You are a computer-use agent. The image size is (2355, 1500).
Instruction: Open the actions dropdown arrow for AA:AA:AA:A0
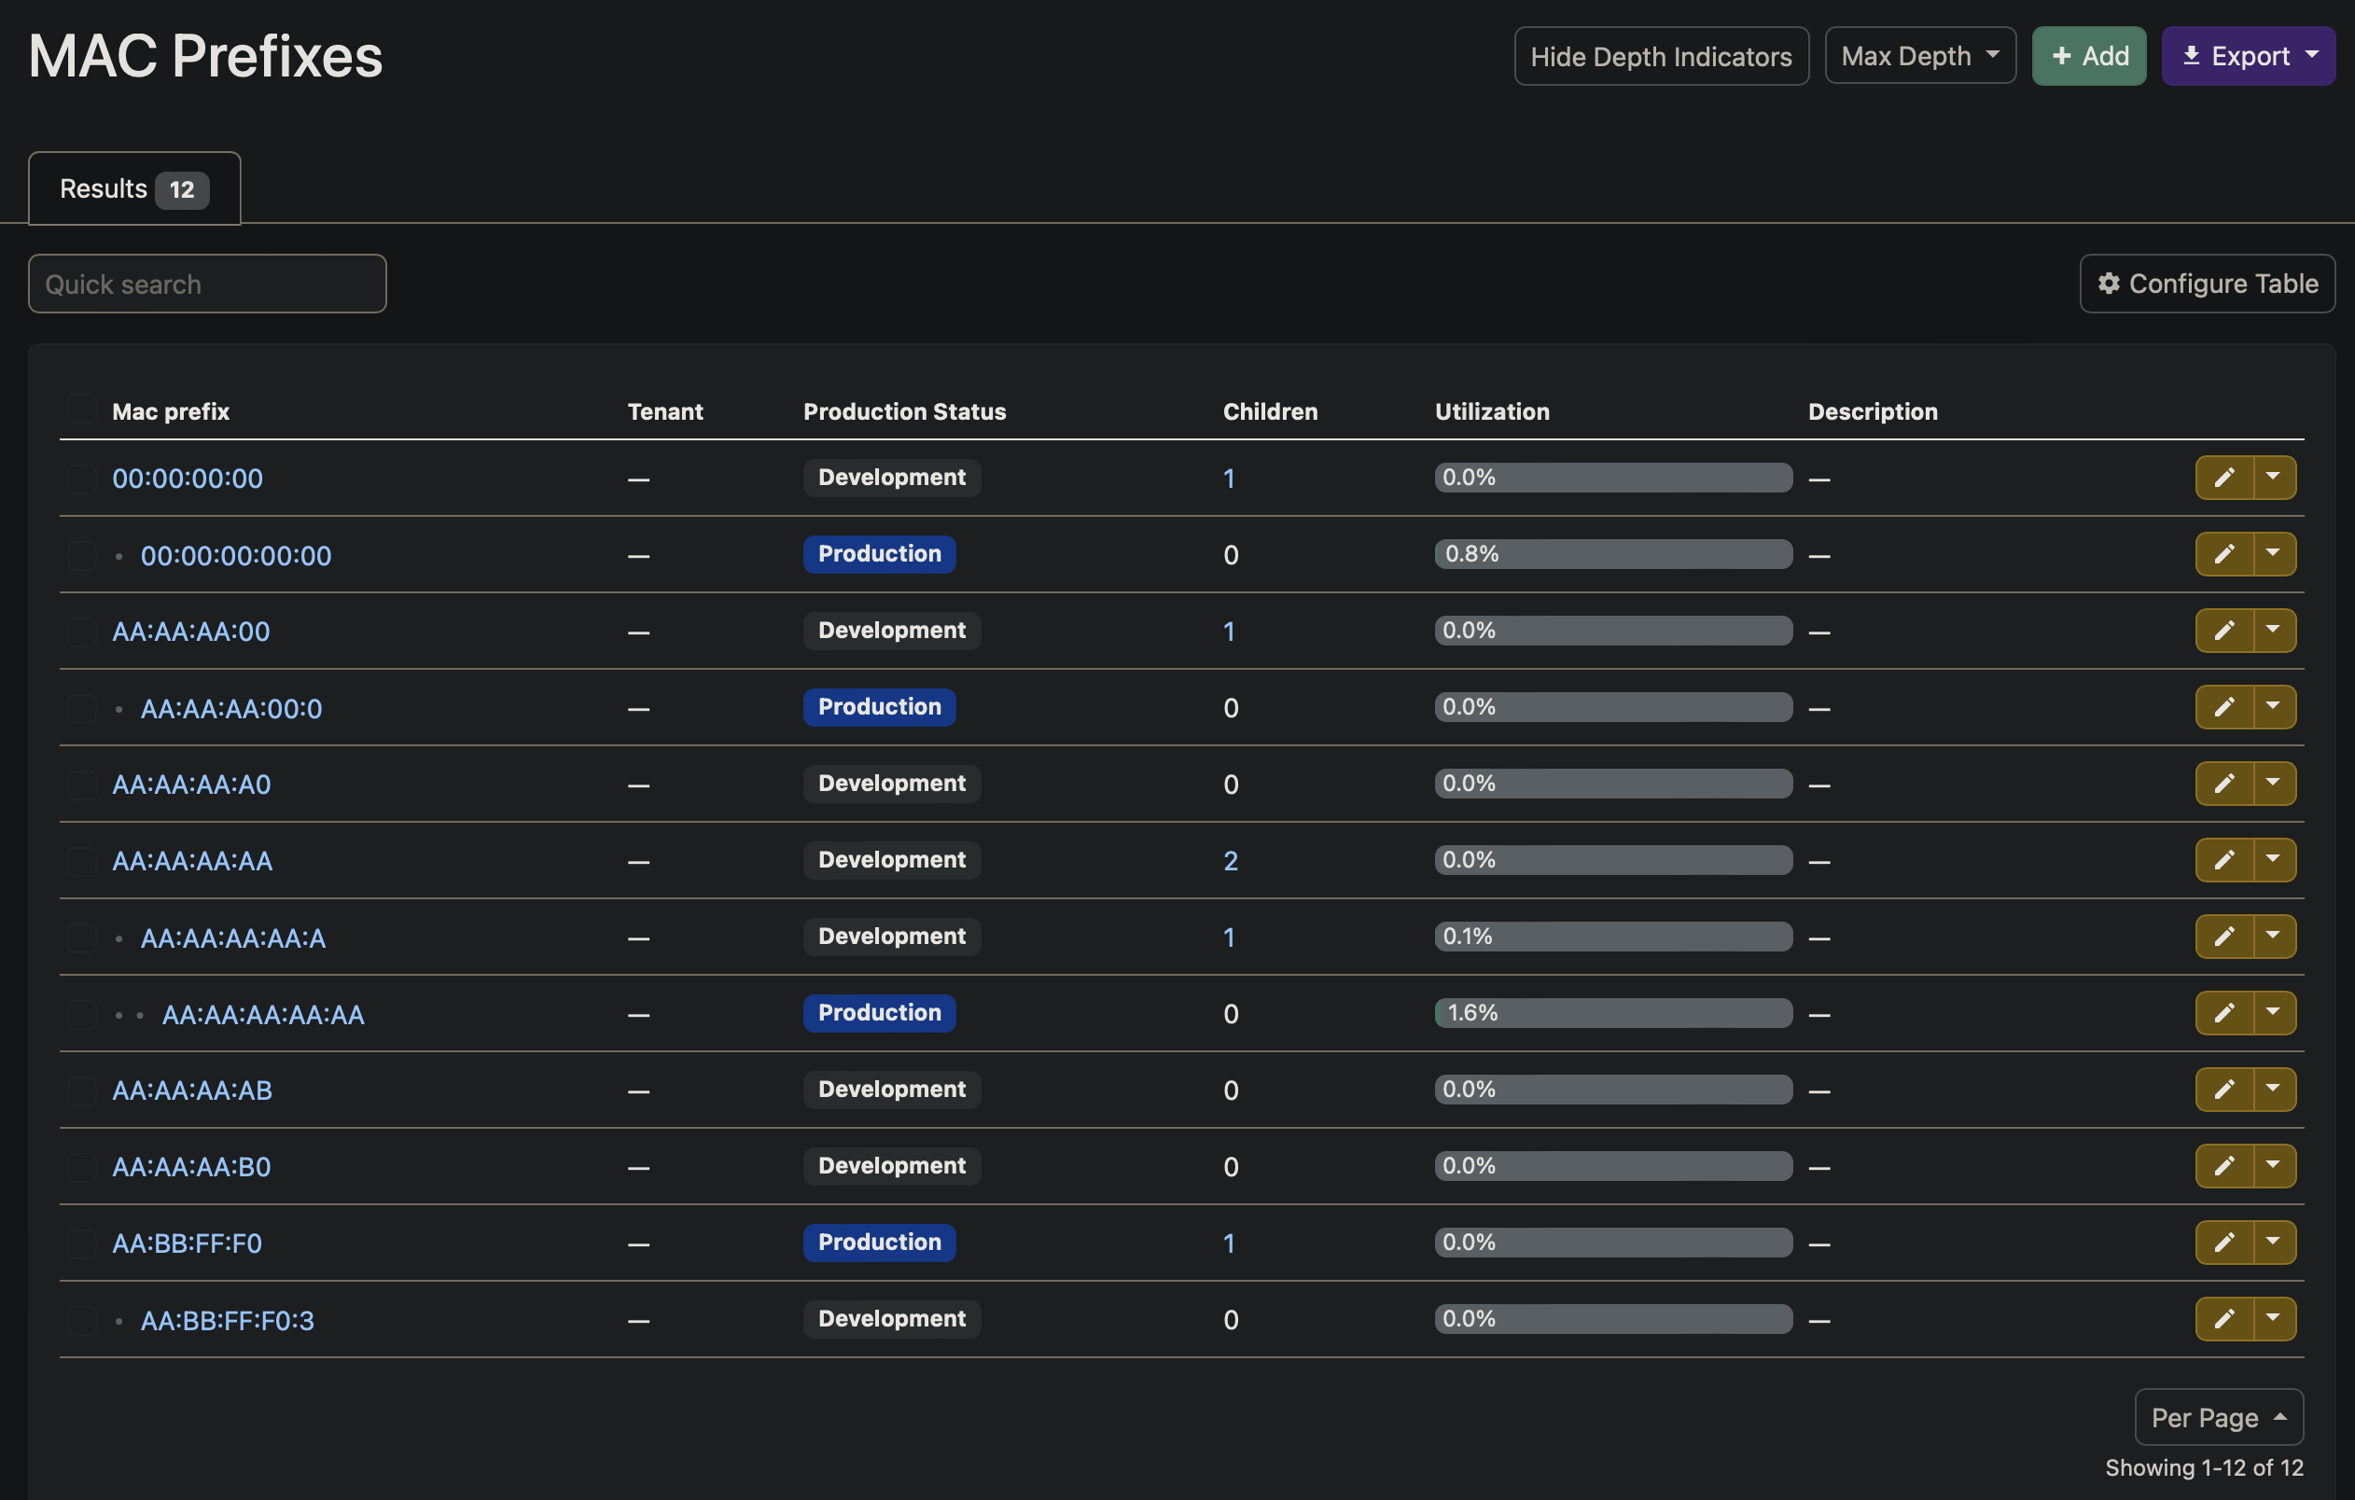[2274, 784]
